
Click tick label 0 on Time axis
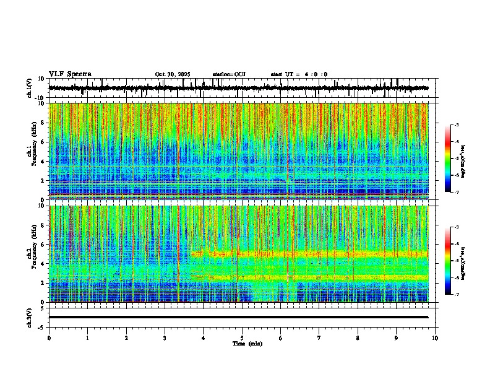point(49,338)
